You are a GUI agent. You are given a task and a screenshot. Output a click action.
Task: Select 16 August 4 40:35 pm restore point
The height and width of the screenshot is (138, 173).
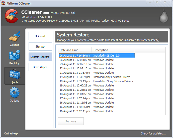tap(97, 107)
